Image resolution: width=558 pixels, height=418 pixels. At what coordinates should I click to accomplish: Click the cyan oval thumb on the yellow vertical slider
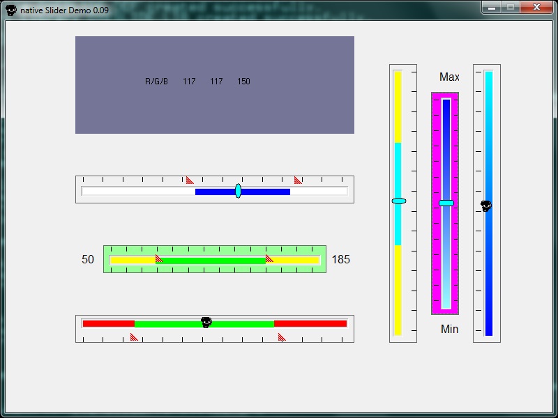pos(399,201)
